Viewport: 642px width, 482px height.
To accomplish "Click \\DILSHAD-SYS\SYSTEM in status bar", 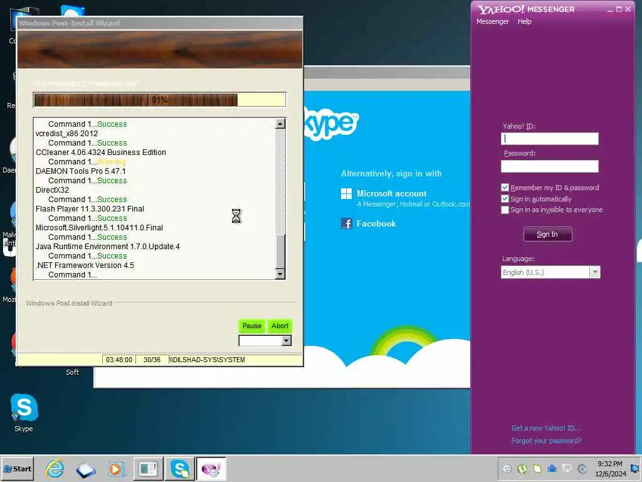I will pyautogui.click(x=207, y=360).
